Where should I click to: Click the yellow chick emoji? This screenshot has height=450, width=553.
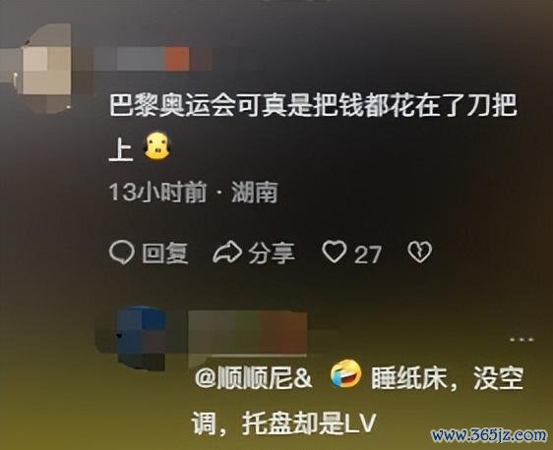click(157, 146)
